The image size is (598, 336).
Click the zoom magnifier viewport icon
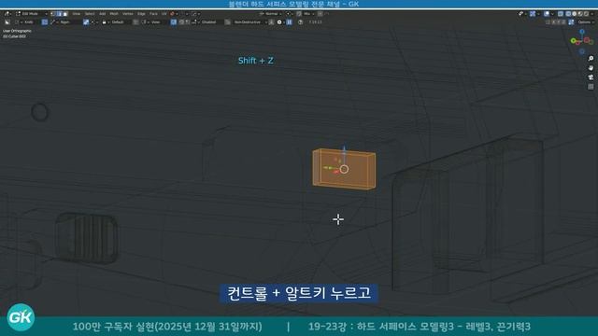tap(591, 58)
